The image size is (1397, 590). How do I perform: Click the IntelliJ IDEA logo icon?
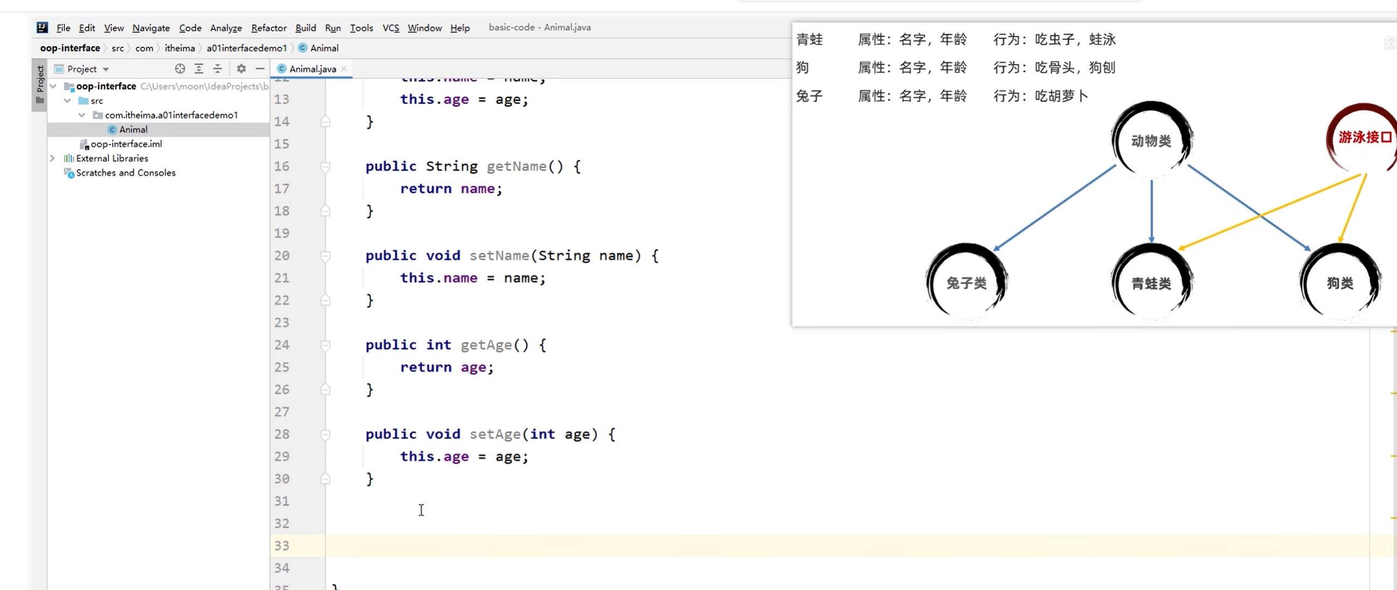42,27
